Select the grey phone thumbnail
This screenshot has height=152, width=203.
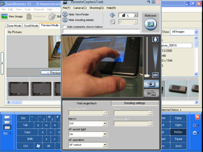tap(177, 89)
